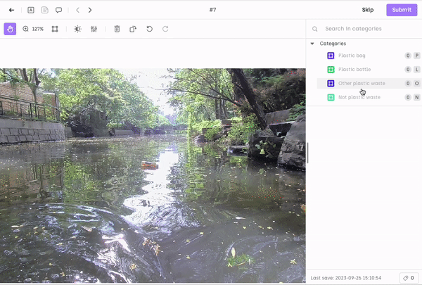Submit the annotation
The height and width of the screenshot is (285, 422).
click(x=402, y=10)
